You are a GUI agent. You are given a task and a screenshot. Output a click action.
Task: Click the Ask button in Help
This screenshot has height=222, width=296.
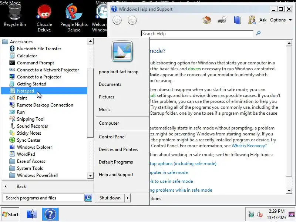click(263, 20)
